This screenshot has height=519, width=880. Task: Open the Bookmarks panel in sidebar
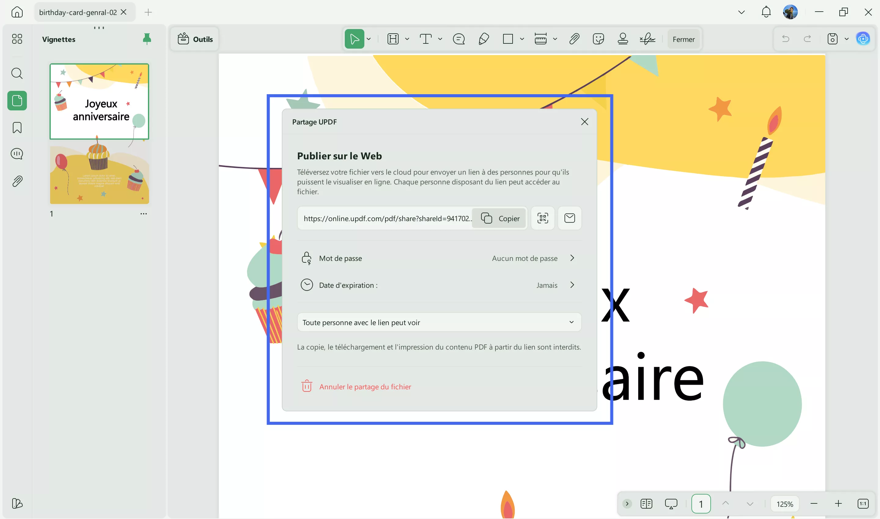click(16, 128)
